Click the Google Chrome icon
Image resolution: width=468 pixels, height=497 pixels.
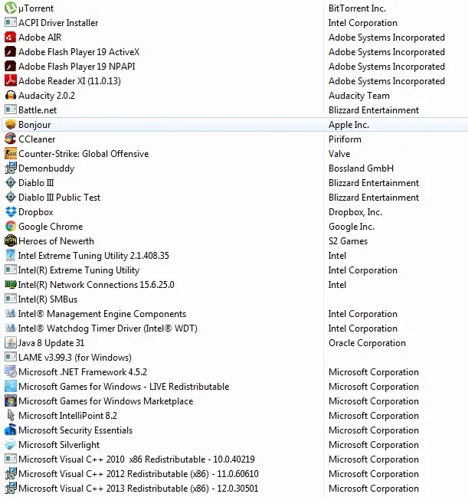11,227
